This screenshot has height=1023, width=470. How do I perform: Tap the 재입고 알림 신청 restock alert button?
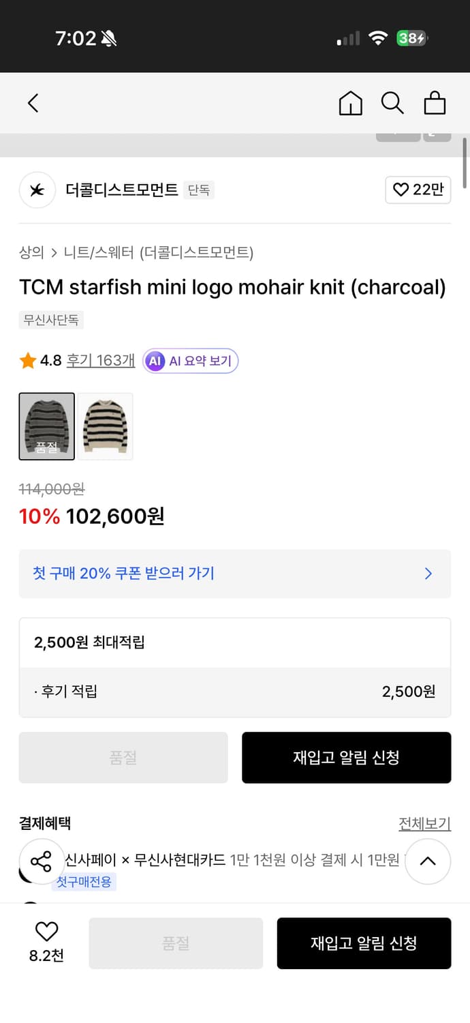[347, 758]
